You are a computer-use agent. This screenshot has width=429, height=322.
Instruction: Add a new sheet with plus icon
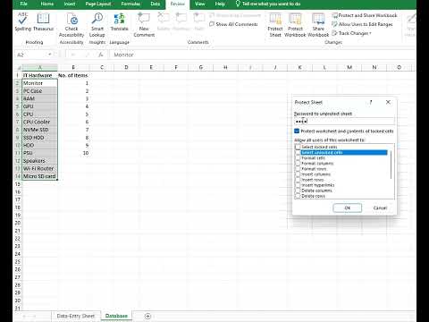tap(147, 316)
